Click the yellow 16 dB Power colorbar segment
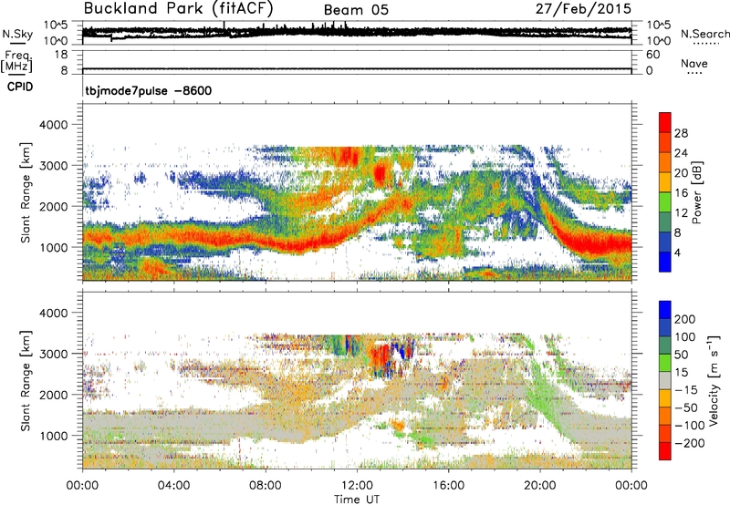Viewport: 730px width, 505px height. (665, 181)
